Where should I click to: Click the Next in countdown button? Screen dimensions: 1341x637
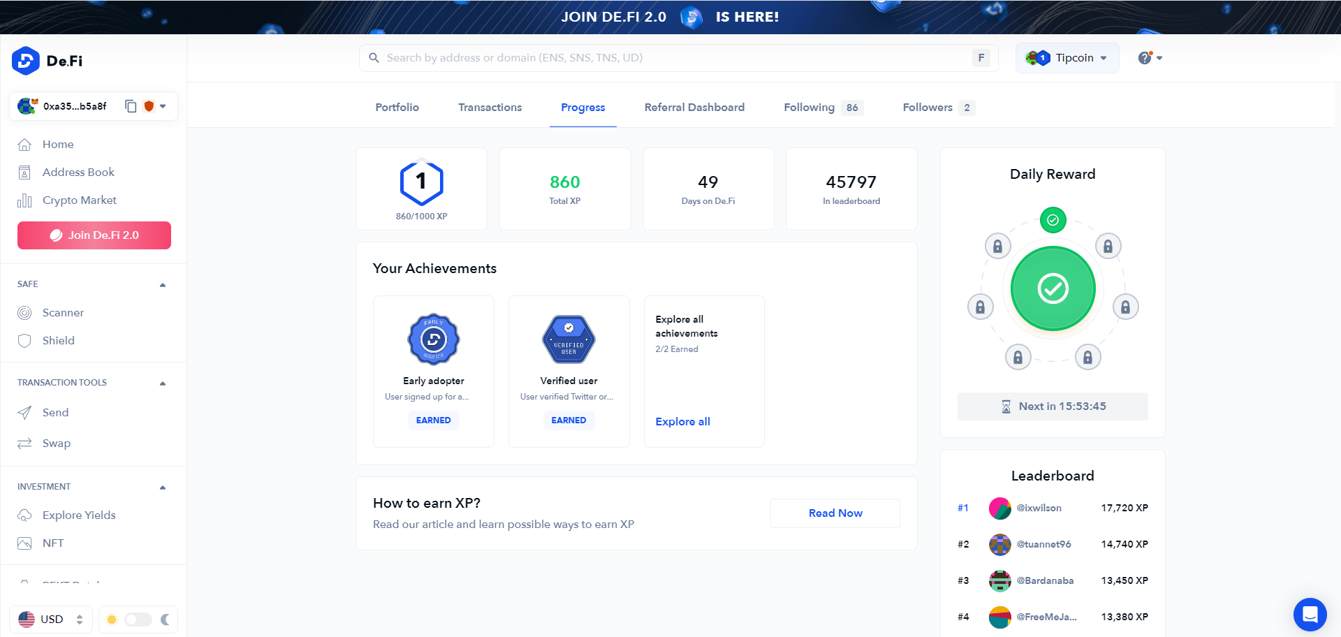[1053, 407]
